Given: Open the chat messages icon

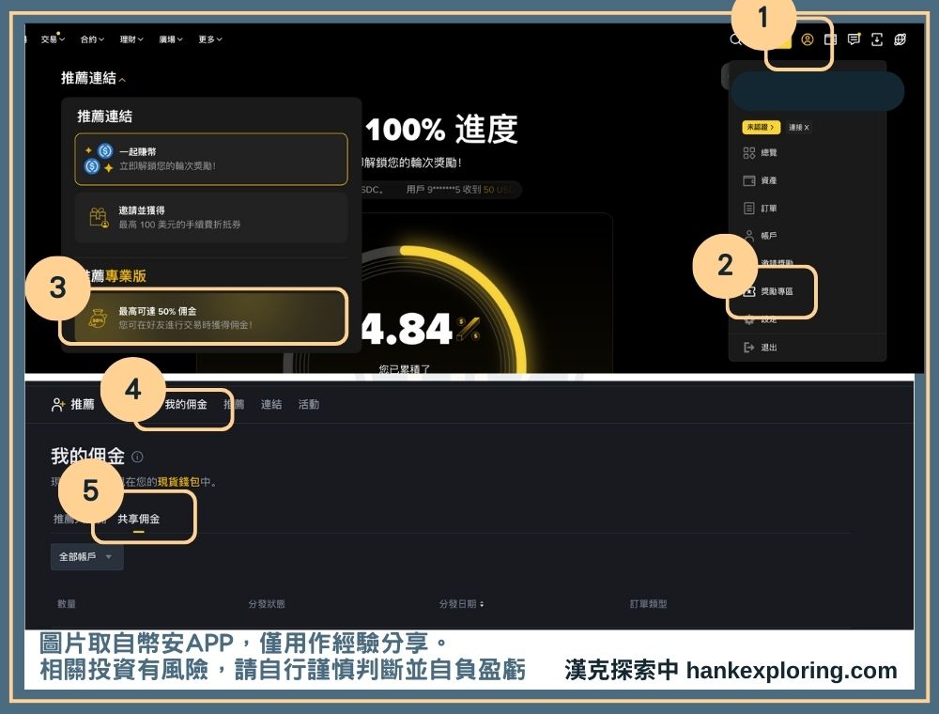Looking at the screenshot, I should click(x=853, y=39).
